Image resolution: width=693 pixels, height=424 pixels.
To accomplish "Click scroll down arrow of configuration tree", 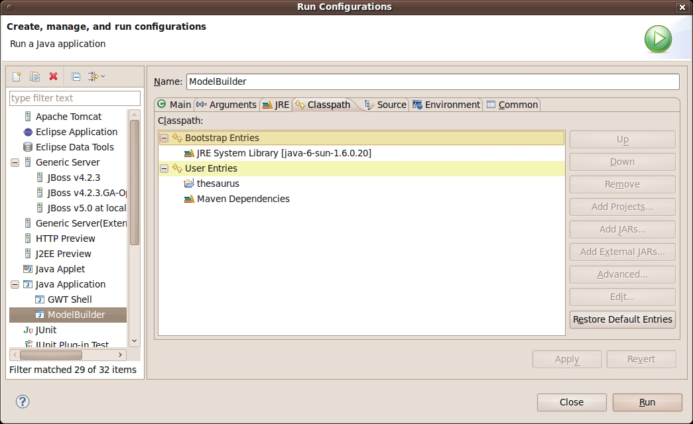I will tap(135, 341).
